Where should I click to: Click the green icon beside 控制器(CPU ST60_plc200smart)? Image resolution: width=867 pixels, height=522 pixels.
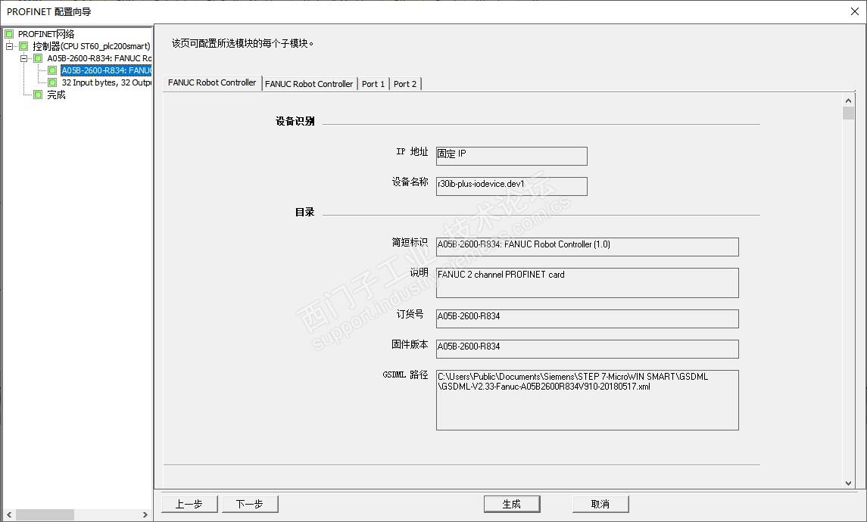pos(23,46)
